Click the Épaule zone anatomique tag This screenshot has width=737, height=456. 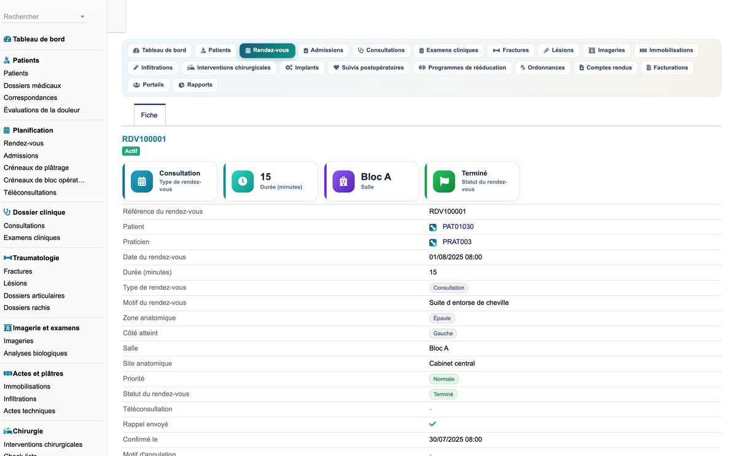coord(442,319)
